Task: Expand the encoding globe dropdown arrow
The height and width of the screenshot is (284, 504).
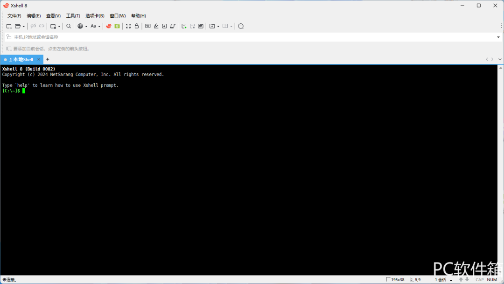Action: (x=86, y=26)
